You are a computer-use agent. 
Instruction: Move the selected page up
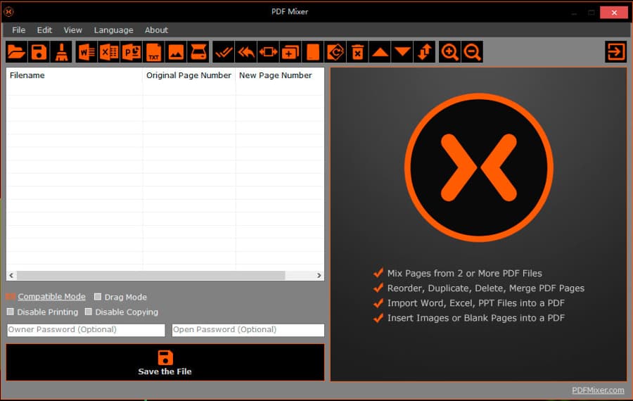click(380, 52)
